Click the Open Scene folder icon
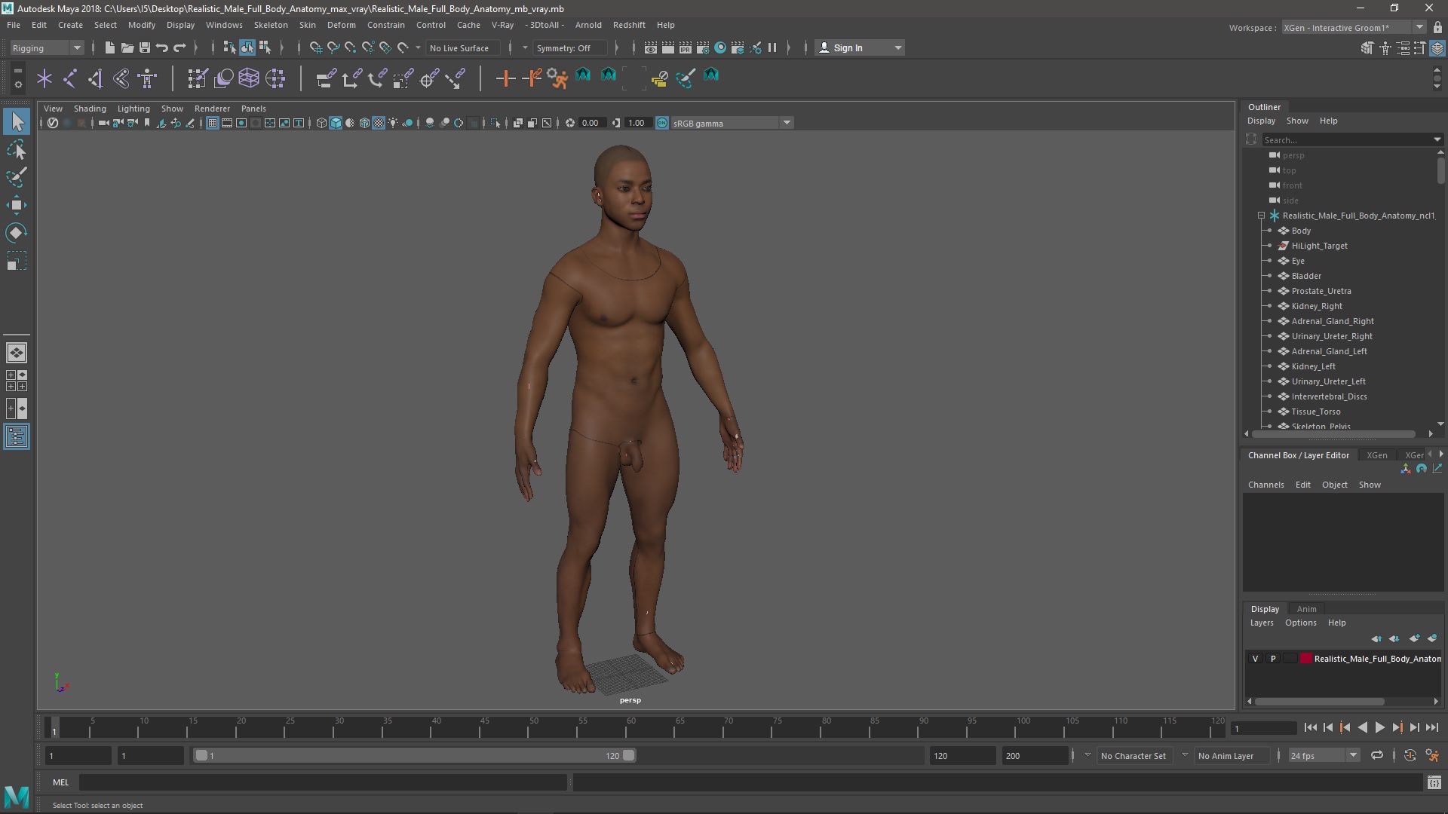Screen dimensions: 1448x814 click(127, 47)
